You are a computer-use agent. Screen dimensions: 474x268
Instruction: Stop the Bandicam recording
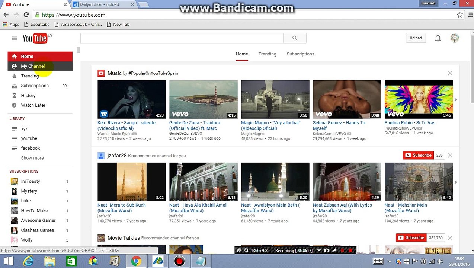pos(350,251)
